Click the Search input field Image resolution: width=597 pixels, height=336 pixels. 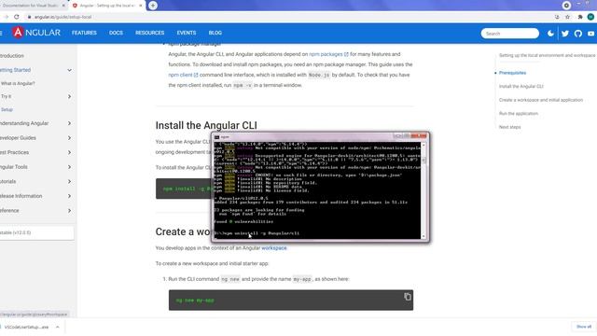510,34
